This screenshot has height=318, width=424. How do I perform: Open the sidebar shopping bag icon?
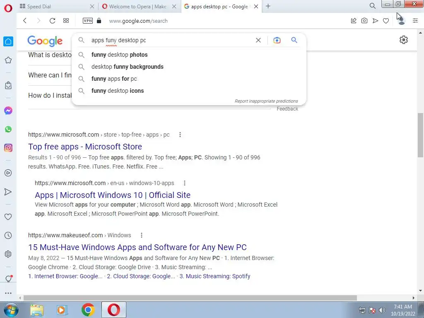pyautogui.click(x=8, y=85)
